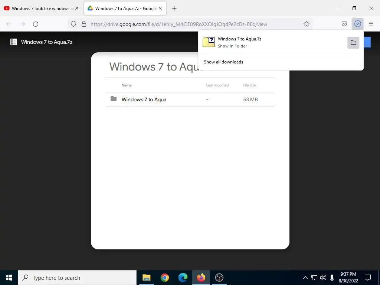This screenshot has height=285, width=380.
Task: Launch Microsoft Edge from the taskbar
Action: pyautogui.click(x=183, y=278)
